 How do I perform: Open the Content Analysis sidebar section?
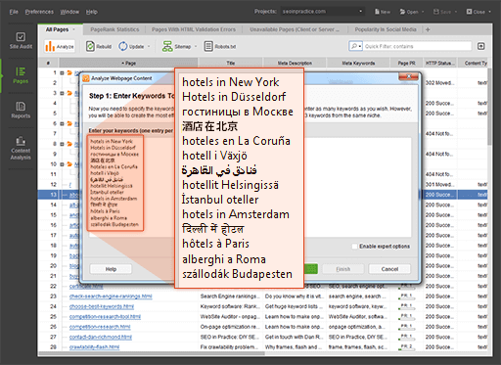click(21, 148)
